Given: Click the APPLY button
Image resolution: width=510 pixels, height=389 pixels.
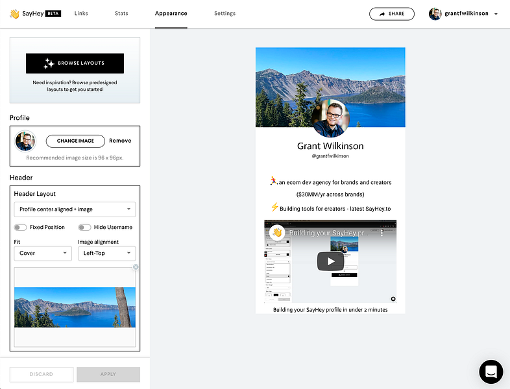Looking at the screenshot, I should [108, 374].
